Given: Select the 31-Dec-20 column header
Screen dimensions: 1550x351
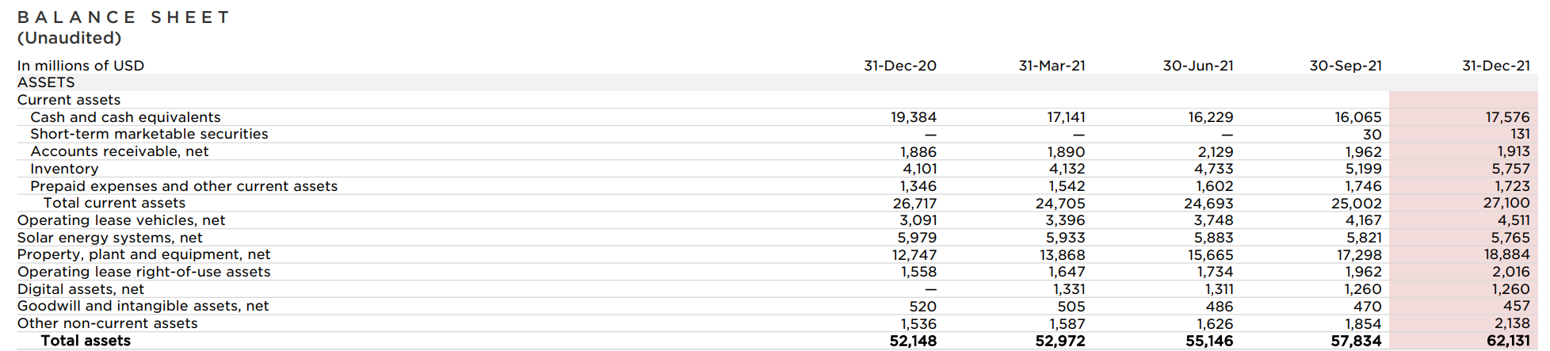Looking at the screenshot, I should (900, 66).
